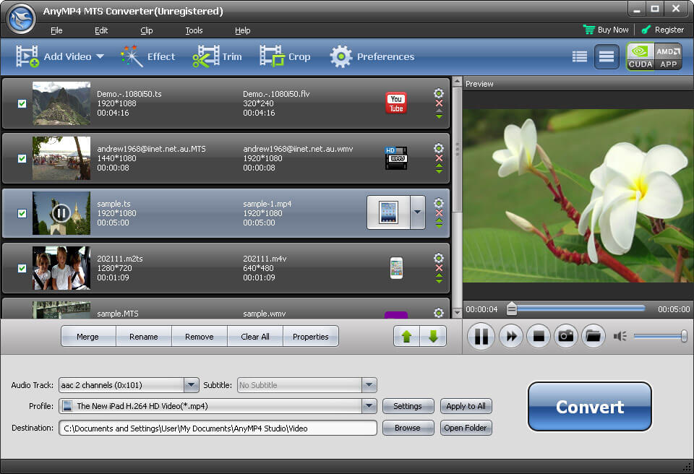Stop the preview playback
Viewport: 694px width, 474px height.
[x=539, y=337]
